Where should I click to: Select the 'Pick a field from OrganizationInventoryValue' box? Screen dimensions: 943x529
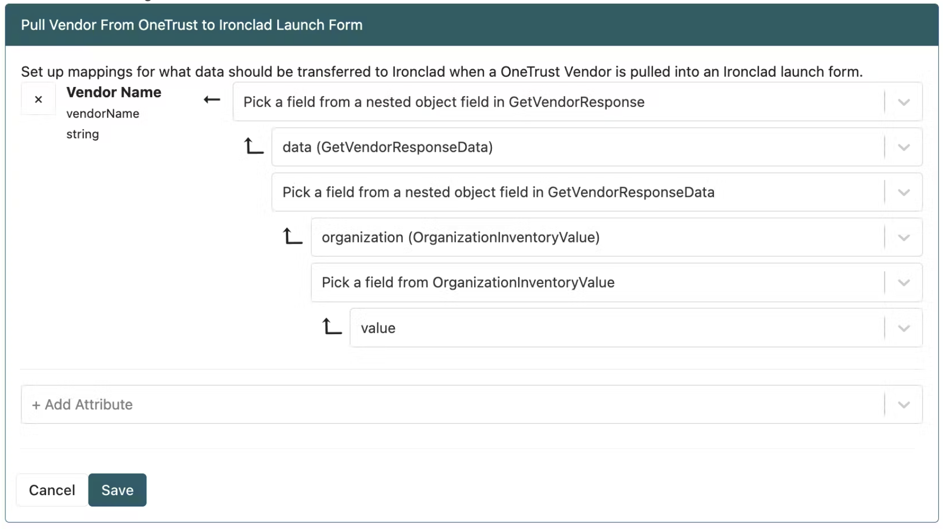(616, 282)
